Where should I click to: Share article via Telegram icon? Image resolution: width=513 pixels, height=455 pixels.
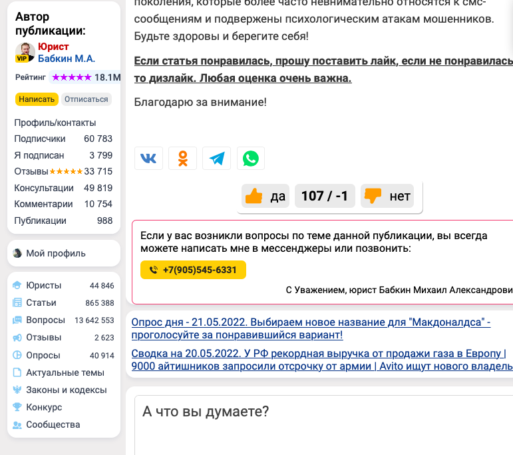pos(217,159)
